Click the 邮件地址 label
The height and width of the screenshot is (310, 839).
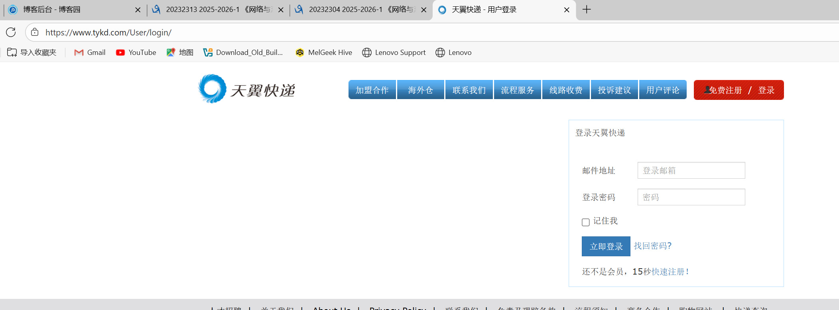tap(599, 171)
